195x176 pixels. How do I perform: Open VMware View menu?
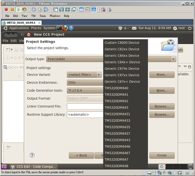24,16
